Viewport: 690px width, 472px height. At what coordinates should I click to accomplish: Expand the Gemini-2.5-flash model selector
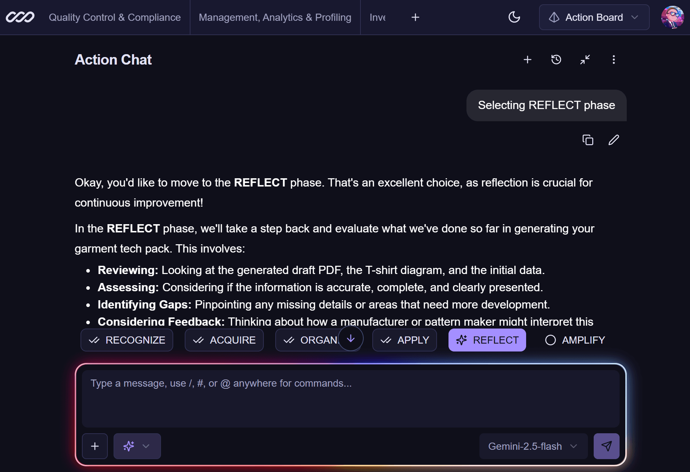(x=533, y=446)
